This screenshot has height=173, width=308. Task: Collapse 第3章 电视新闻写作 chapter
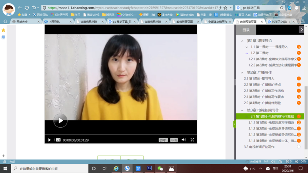(x=242, y=110)
